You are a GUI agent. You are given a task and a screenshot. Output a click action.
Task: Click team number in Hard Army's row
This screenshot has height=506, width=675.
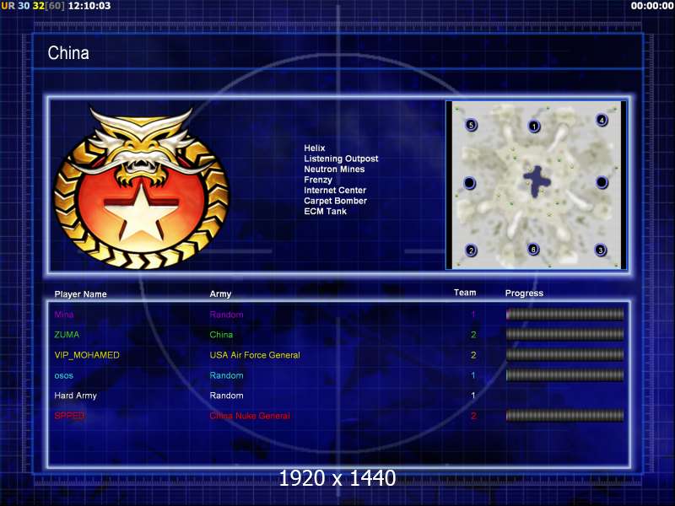click(473, 396)
